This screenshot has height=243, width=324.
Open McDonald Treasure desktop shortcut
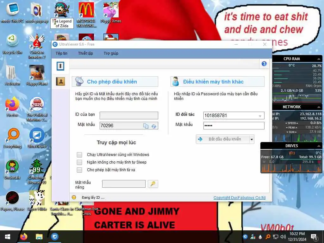coord(86,15)
